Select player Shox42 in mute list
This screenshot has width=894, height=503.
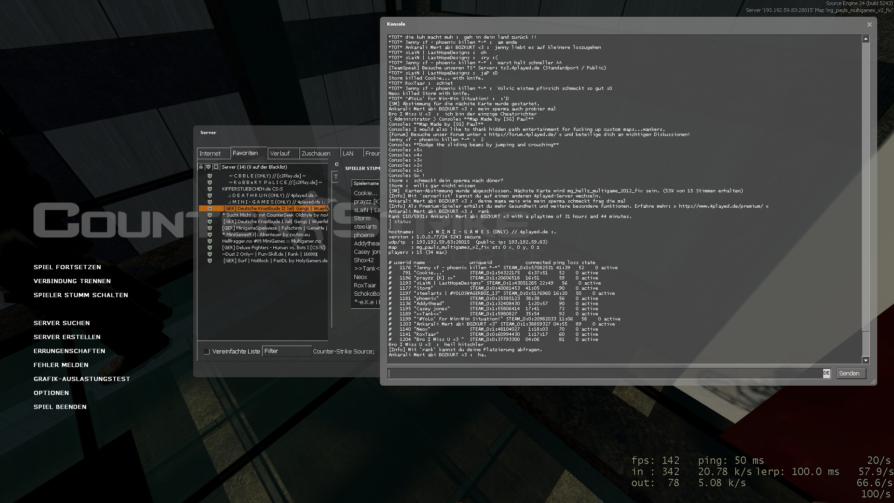click(x=366, y=260)
